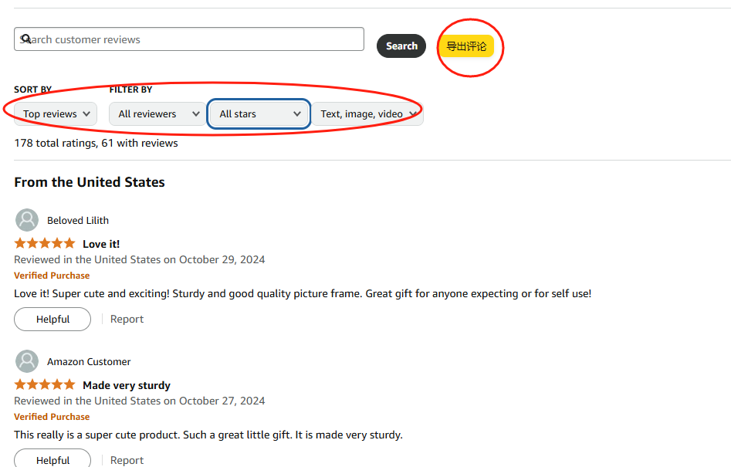Report the 'Made very sturdy' review
The width and height of the screenshot is (731, 467).
point(127,460)
